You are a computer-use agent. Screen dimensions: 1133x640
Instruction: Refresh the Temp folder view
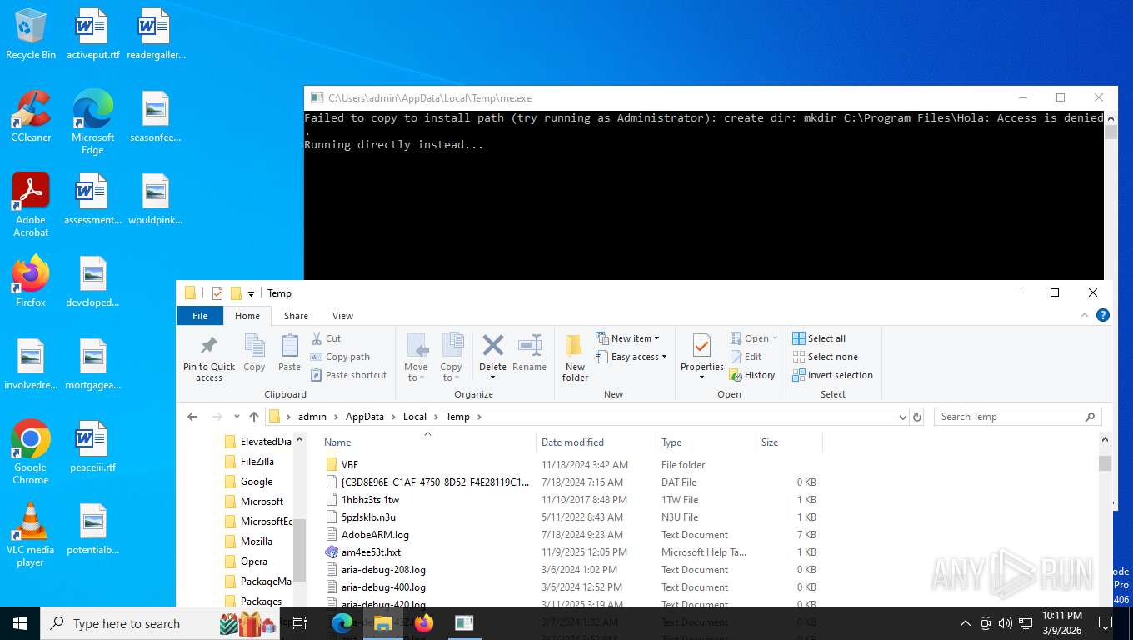tap(917, 417)
